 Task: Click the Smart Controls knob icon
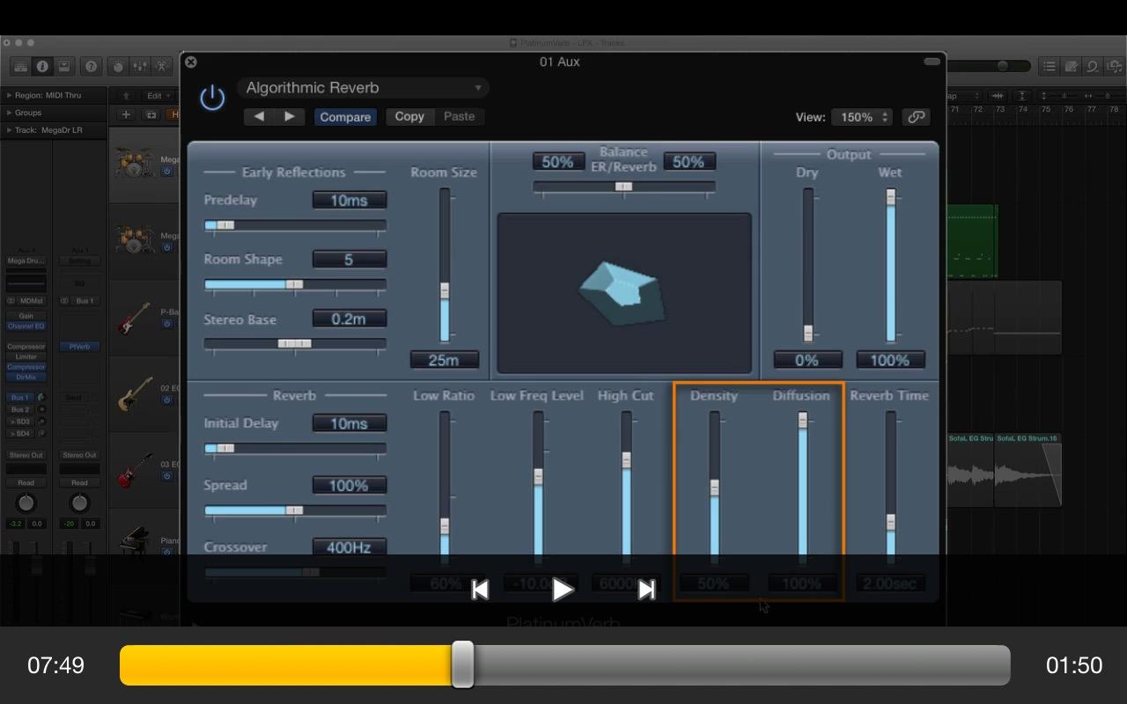point(118,67)
